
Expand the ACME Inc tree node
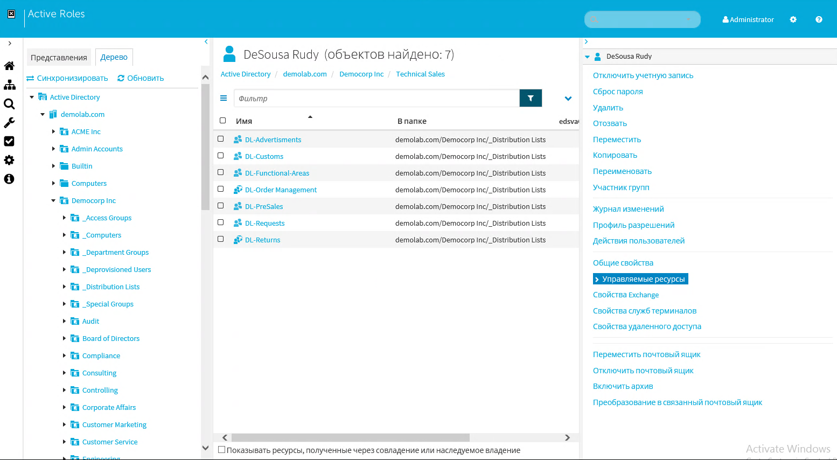pos(53,131)
